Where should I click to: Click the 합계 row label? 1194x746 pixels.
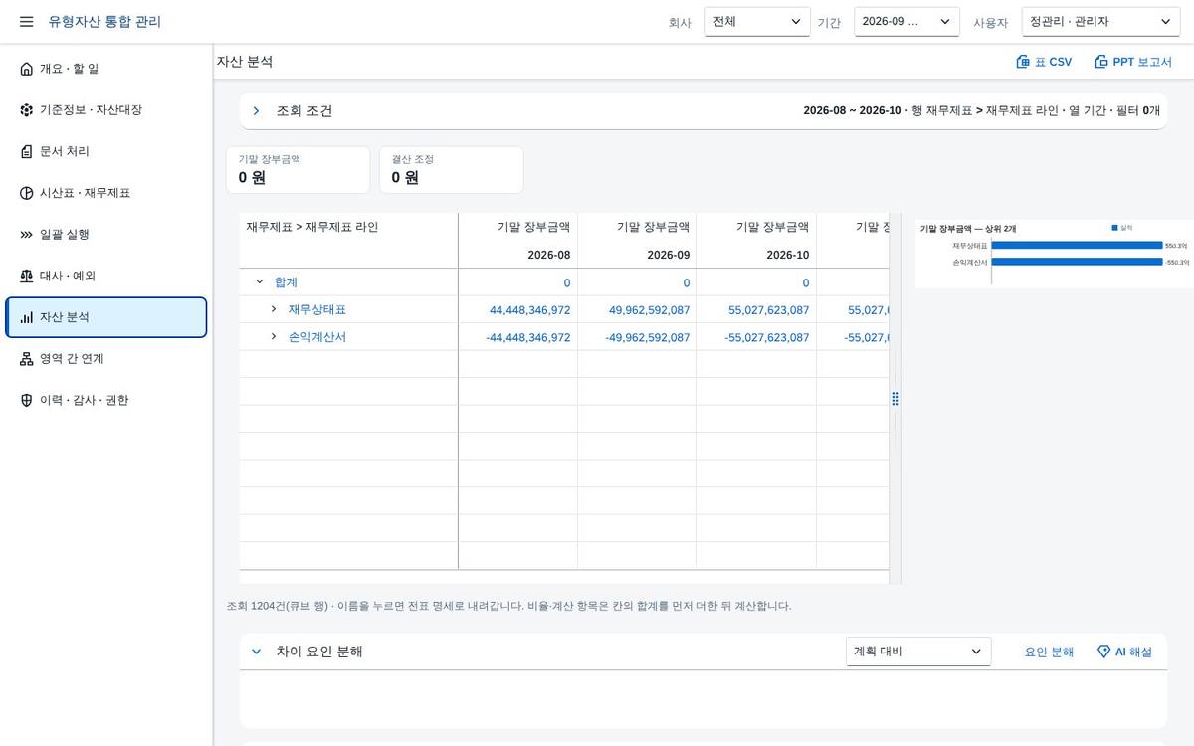pos(286,282)
